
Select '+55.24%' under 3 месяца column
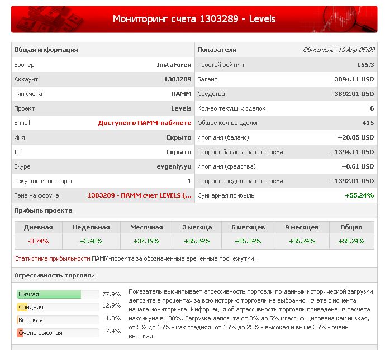[197, 241]
